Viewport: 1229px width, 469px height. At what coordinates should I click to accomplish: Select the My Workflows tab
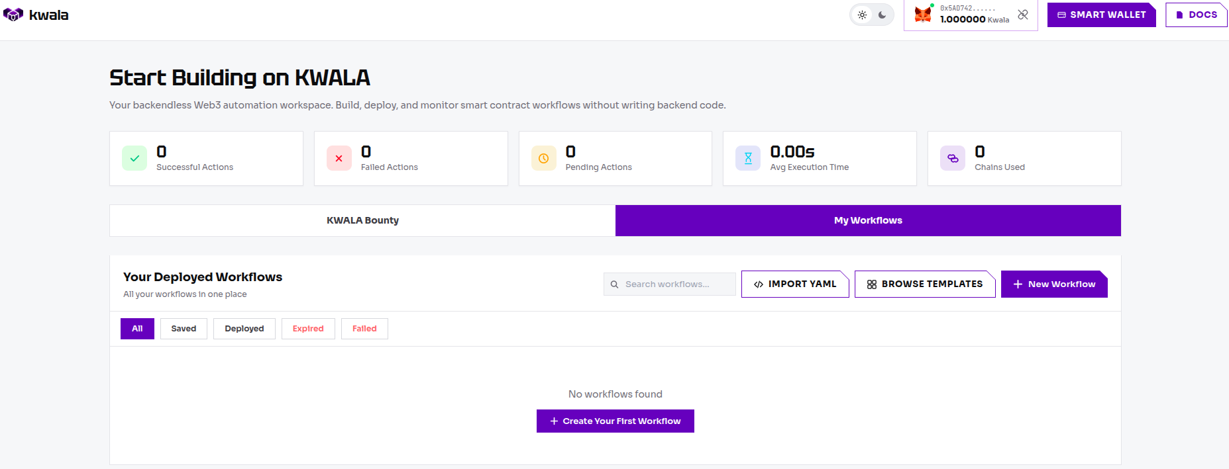tap(868, 220)
